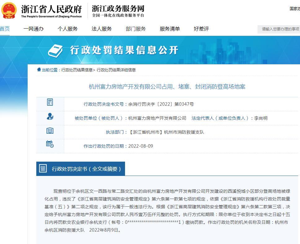Click the search field 请输入您要办理的事项
The height and width of the screenshot is (244, 300).
tap(279, 29)
